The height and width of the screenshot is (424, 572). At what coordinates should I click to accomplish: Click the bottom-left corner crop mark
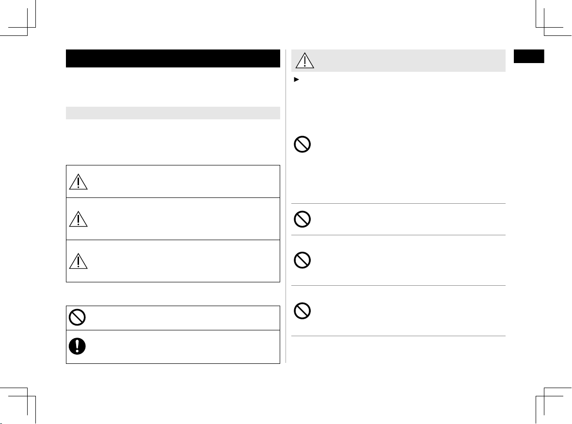27,398
